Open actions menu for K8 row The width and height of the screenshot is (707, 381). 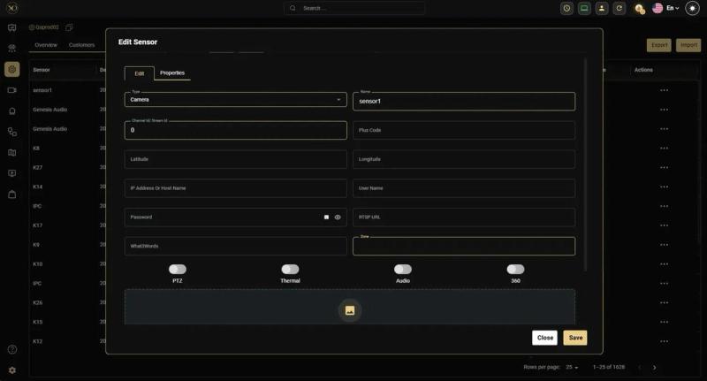[x=665, y=149]
